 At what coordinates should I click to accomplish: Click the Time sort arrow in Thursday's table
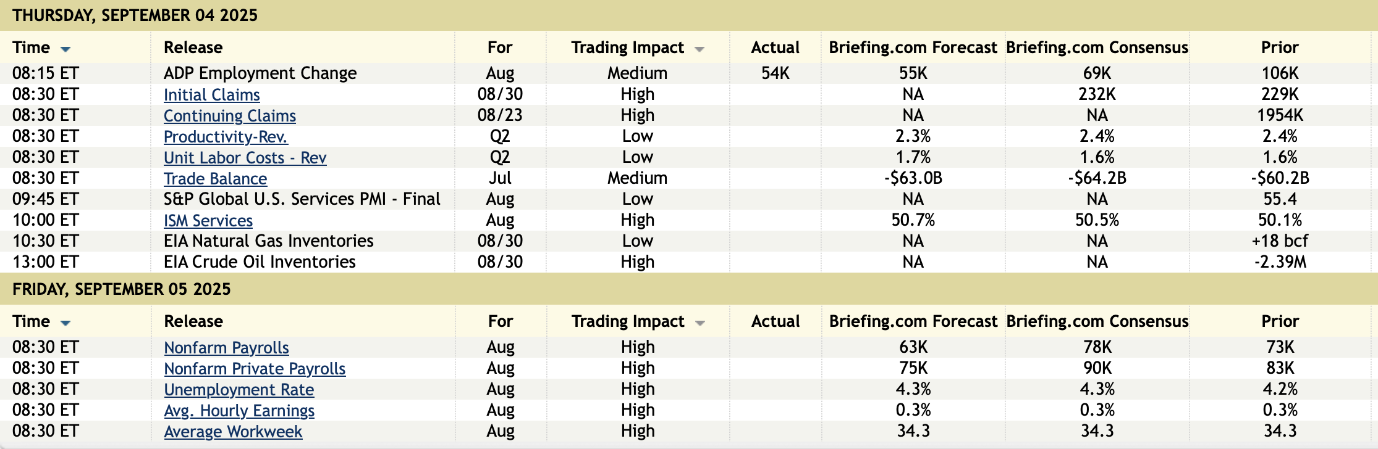coord(66,49)
